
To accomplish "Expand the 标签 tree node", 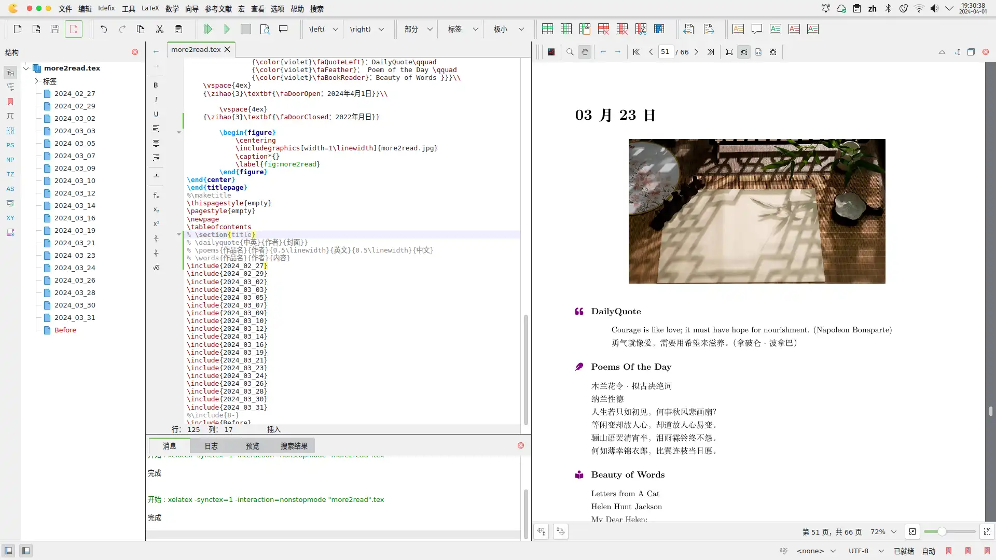I will 37,81.
